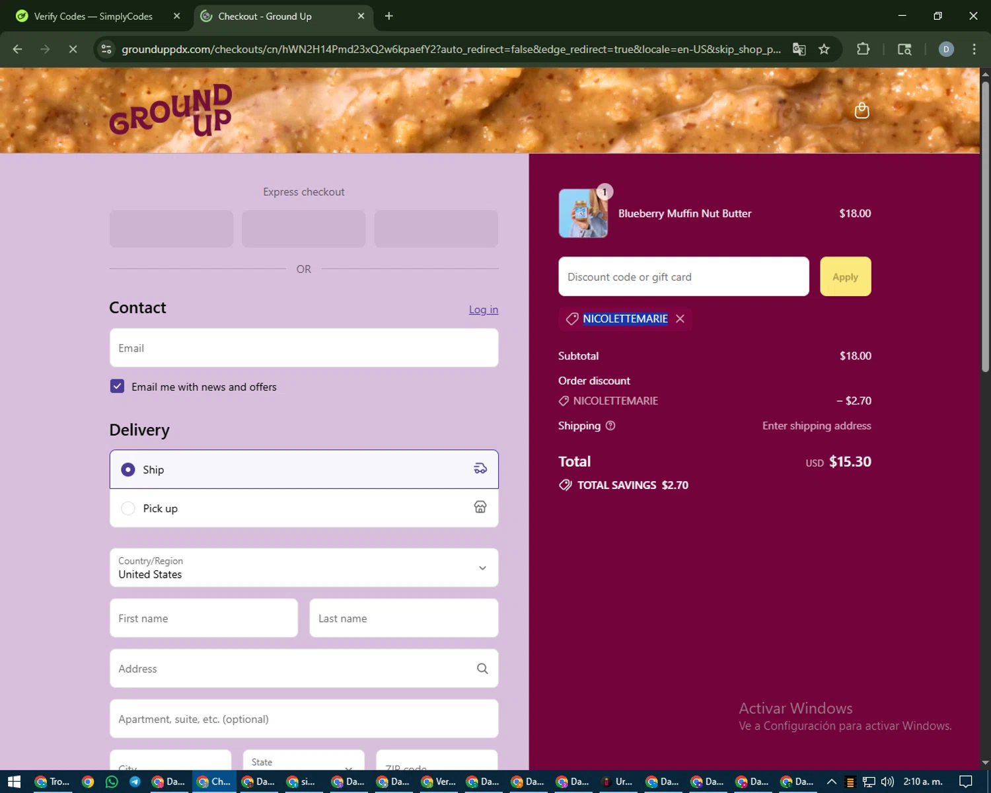Click the First name field
This screenshot has height=793, width=991.
tap(203, 618)
